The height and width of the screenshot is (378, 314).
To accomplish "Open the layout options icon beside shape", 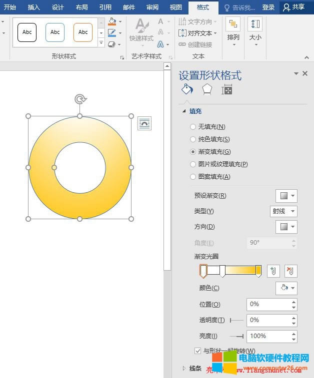I will 144,123.
